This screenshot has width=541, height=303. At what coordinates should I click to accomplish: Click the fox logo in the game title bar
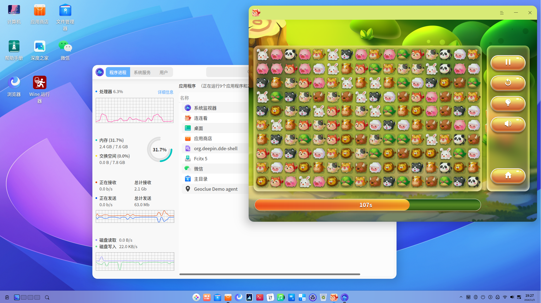click(x=256, y=13)
